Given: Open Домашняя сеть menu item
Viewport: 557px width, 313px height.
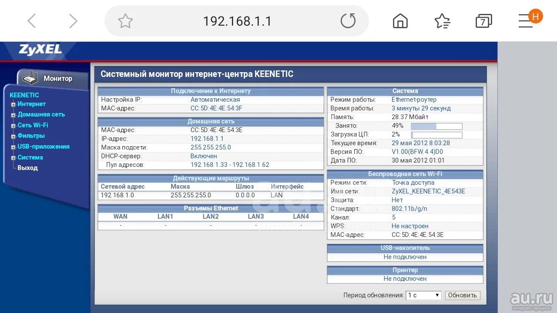Looking at the screenshot, I should [x=41, y=114].
